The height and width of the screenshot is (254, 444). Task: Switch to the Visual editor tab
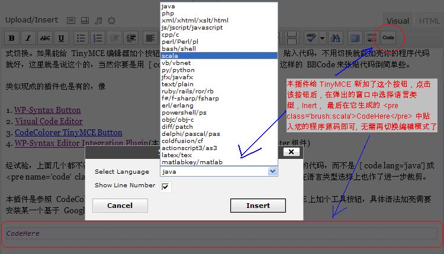coord(397,21)
